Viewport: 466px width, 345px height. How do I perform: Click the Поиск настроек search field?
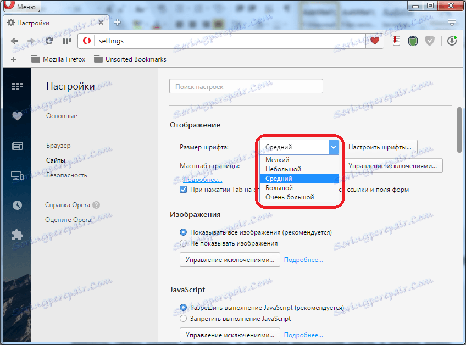(x=246, y=86)
